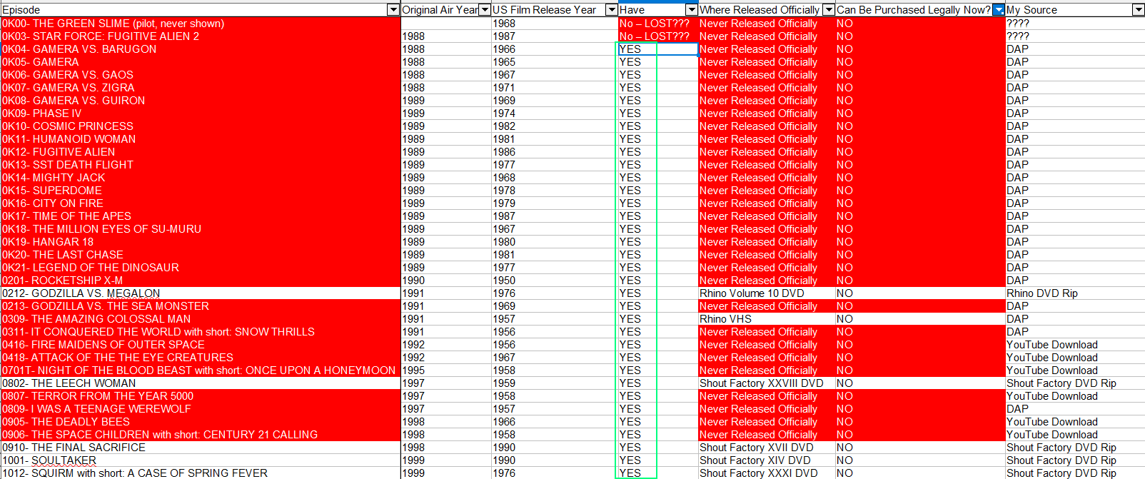Open the active Can Be Purchased Legally Now filter
The height and width of the screenshot is (479, 1145).
(999, 10)
